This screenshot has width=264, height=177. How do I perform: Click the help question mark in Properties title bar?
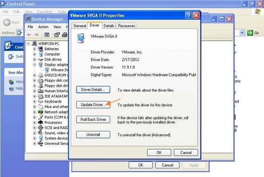(x=189, y=16)
